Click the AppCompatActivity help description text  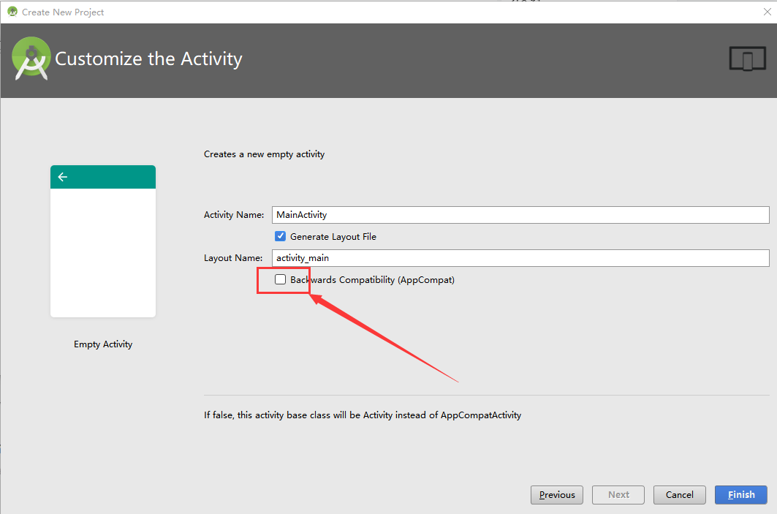363,415
